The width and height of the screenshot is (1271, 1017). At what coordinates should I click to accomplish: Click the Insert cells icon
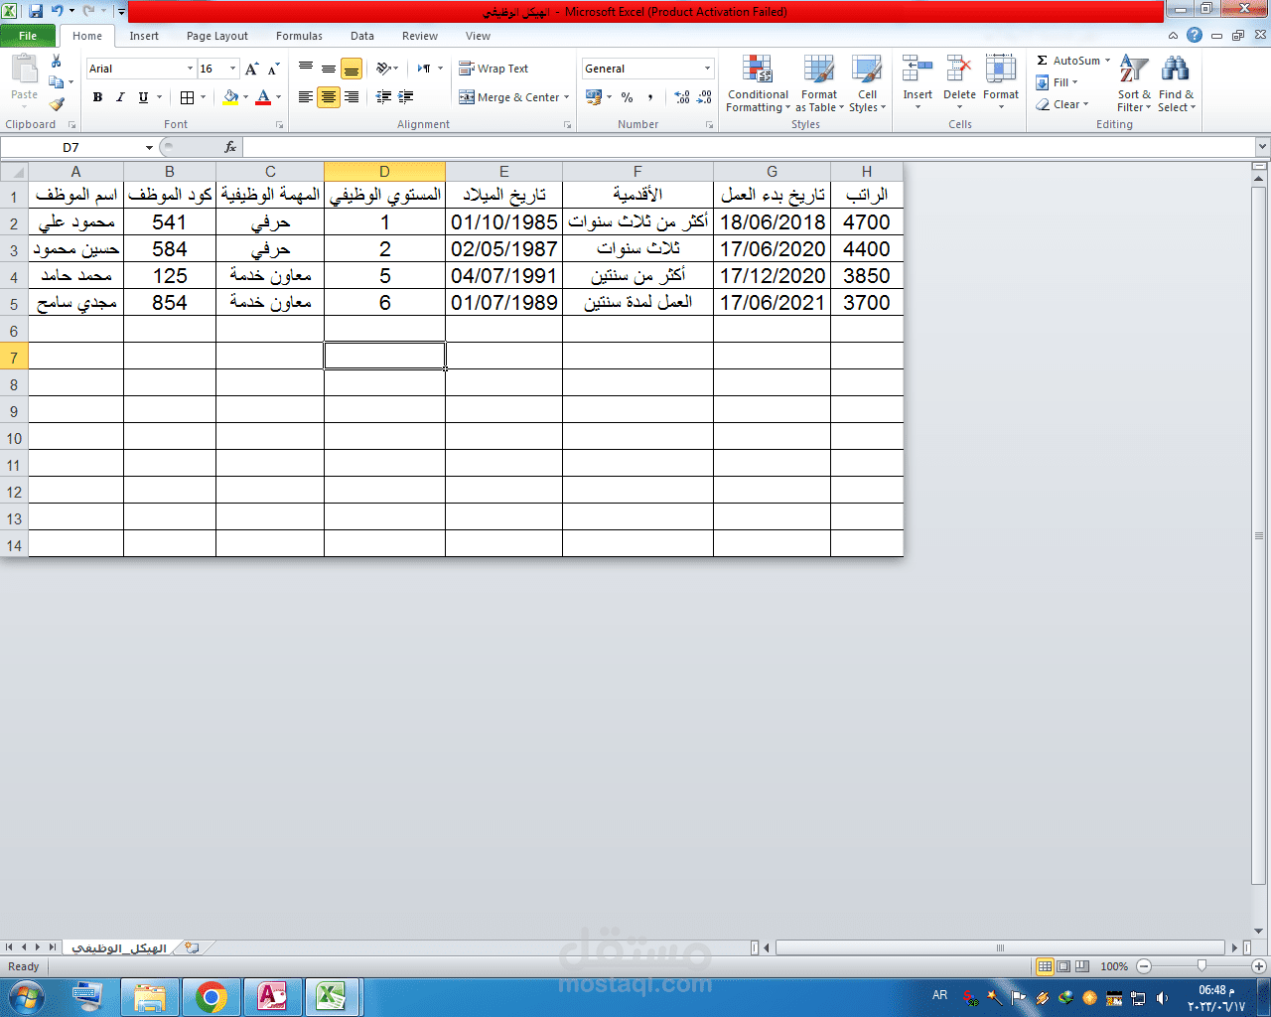point(918,69)
